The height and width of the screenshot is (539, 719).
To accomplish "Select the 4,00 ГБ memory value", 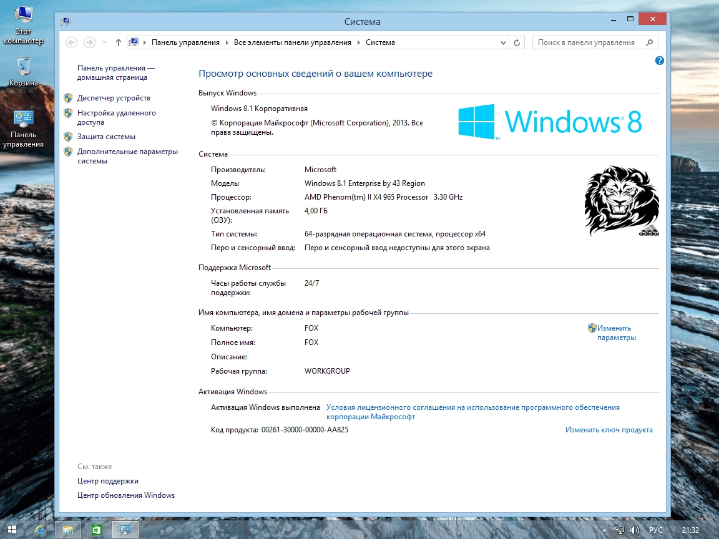I will [x=316, y=211].
